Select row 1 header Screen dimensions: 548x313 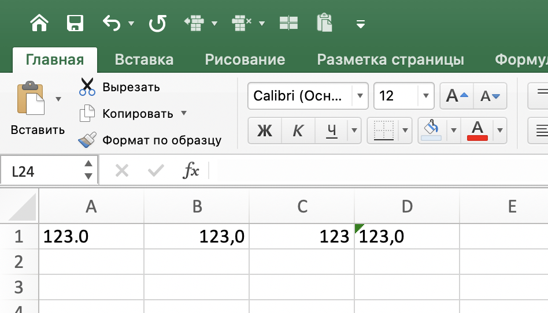19,237
